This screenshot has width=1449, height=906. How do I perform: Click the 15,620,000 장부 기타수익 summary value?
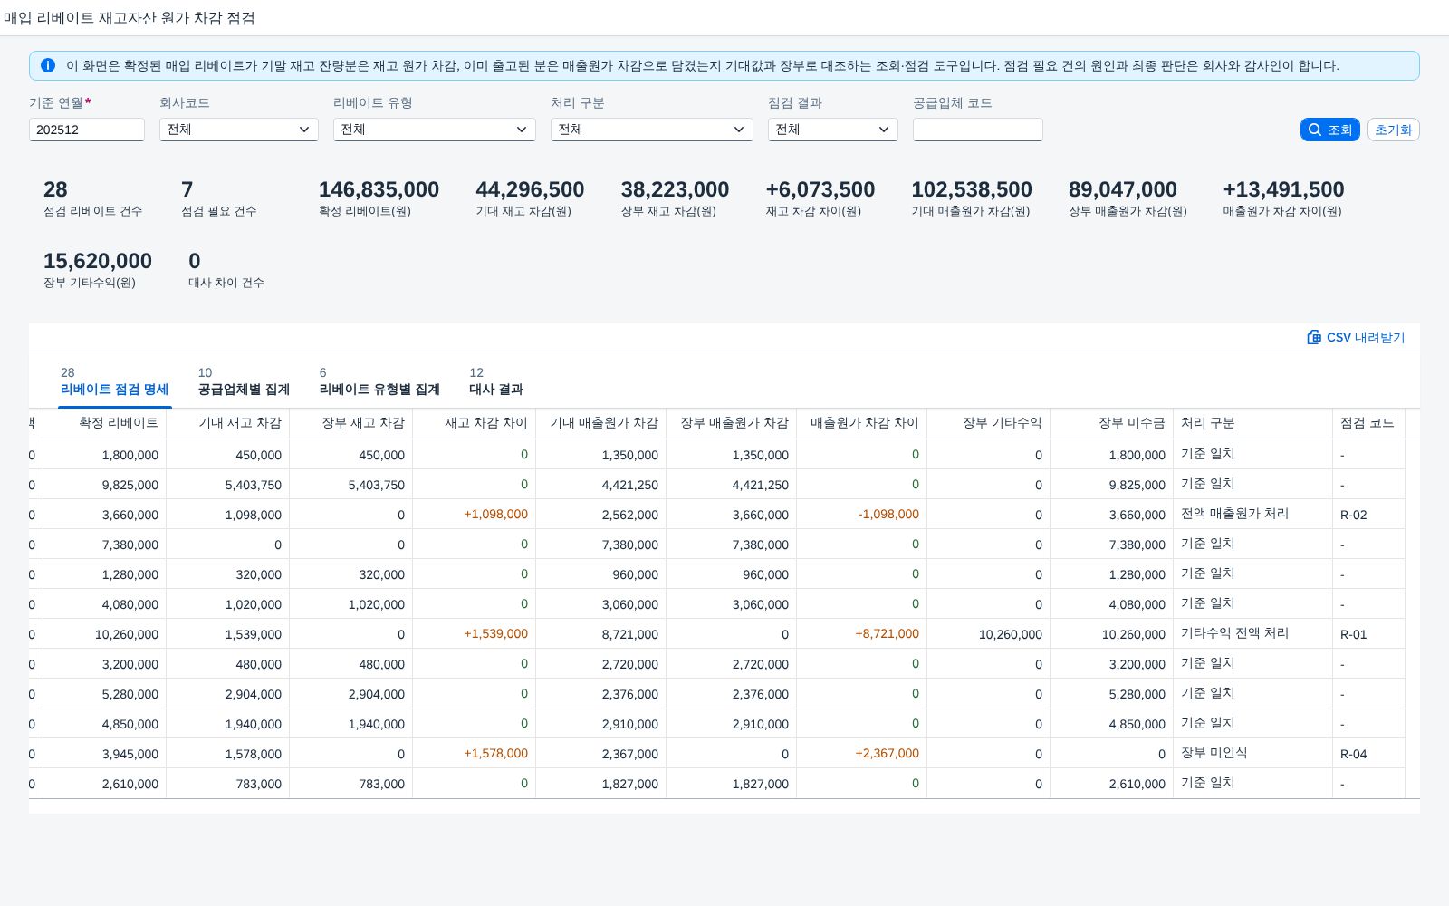pyautogui.click(x=98, y=261)
